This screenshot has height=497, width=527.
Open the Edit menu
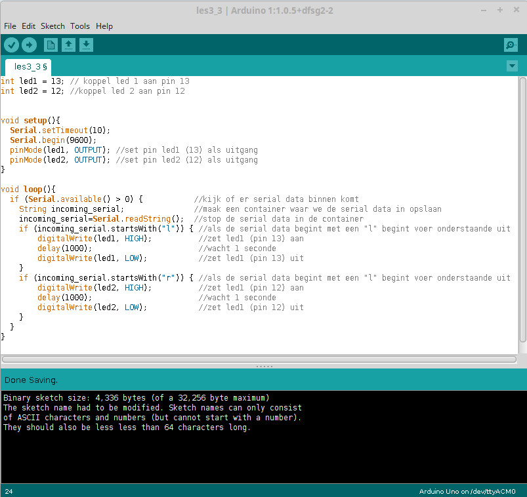(x=28, y=26)
